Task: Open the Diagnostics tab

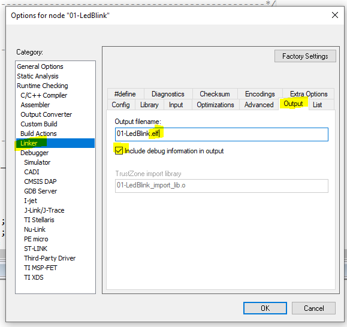Action: click(168, 94)
